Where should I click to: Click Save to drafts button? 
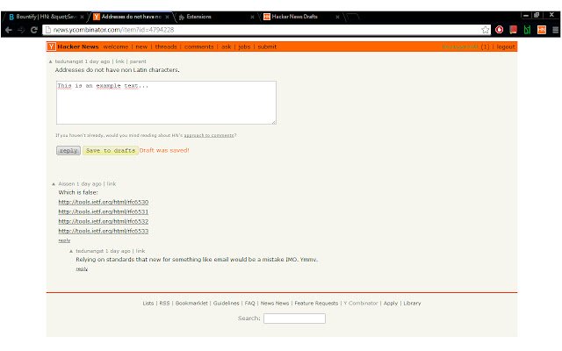pyautogui.click(x=110, y=151)
